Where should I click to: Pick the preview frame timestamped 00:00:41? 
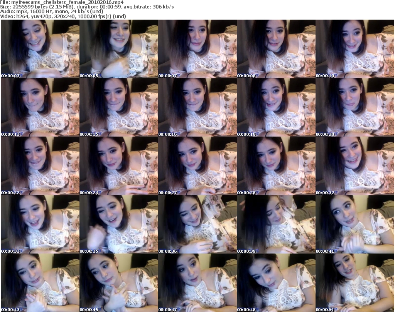(x=355, y=224)
